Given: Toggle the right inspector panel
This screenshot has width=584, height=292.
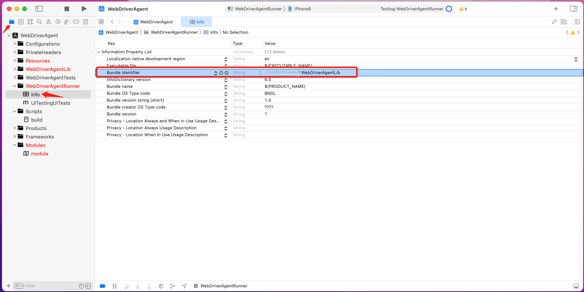Looking at the screenshot, I should pyautogui.click(x=573, y=9).
